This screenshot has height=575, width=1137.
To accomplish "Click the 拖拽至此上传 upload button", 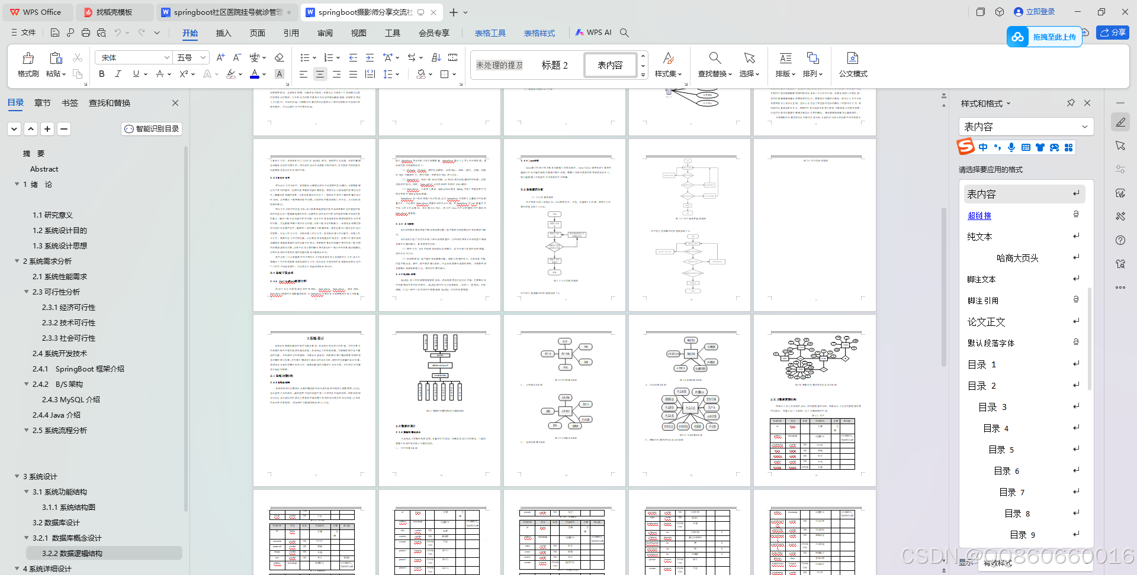I will pyautogui.click(x=1044, y=37).
